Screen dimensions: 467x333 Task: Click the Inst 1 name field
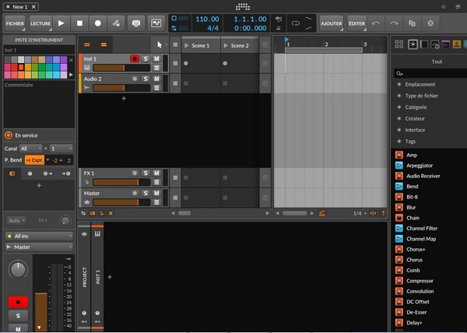(39, 50)
